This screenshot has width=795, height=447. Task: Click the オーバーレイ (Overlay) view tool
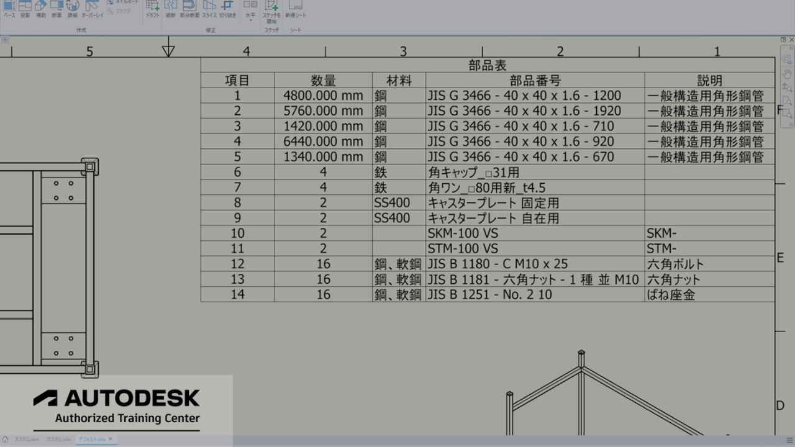point(93,9)
